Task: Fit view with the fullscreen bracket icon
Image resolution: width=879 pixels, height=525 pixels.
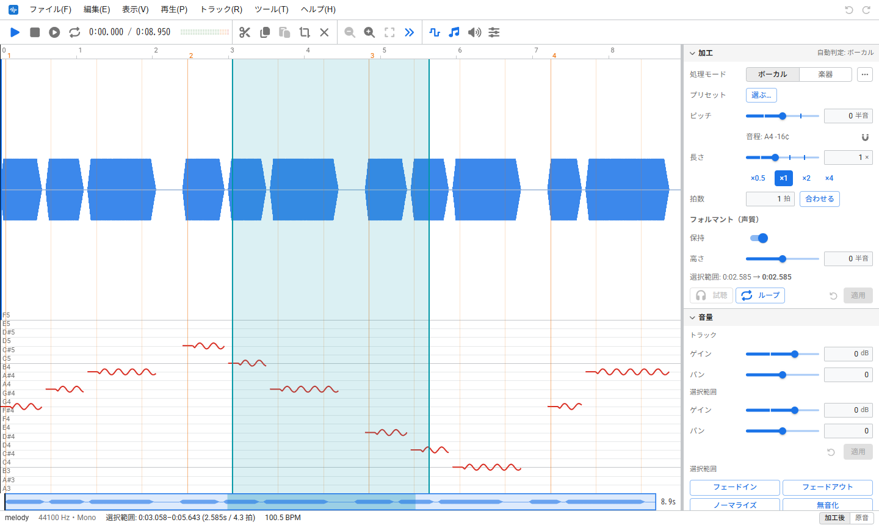Action: [389, 32]
